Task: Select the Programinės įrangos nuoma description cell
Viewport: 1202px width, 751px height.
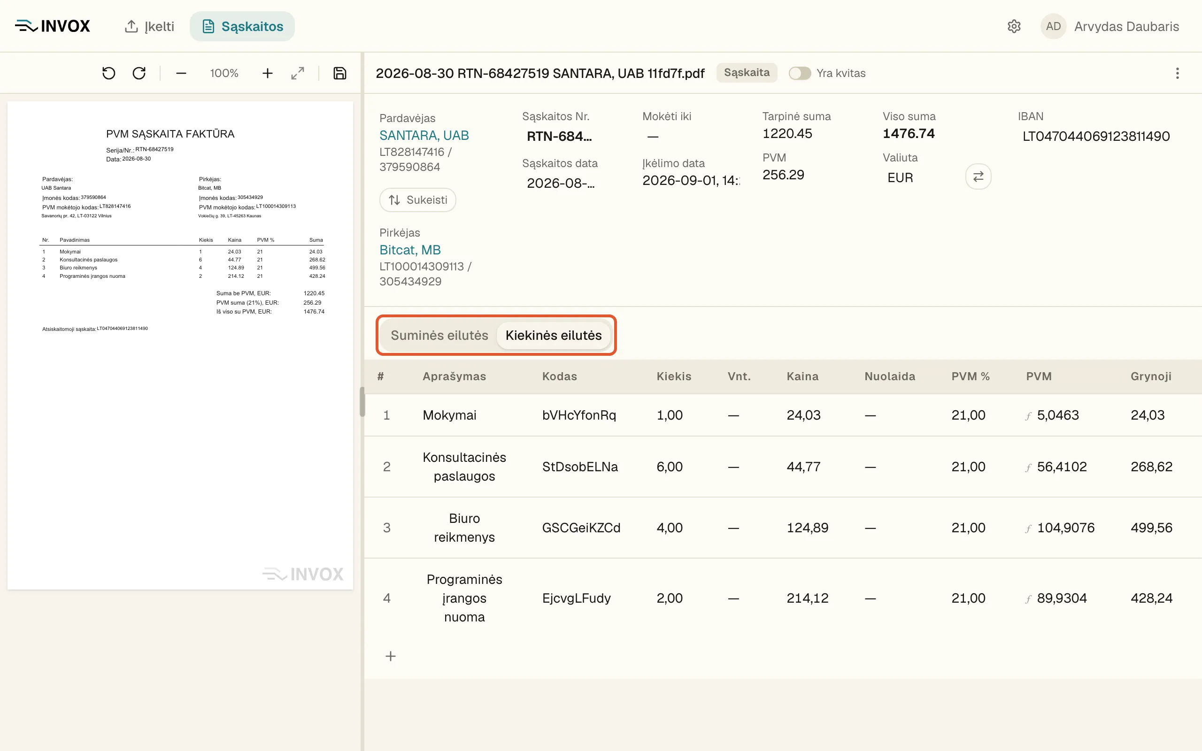Action: pyautogui.click(x=464, y=598)
